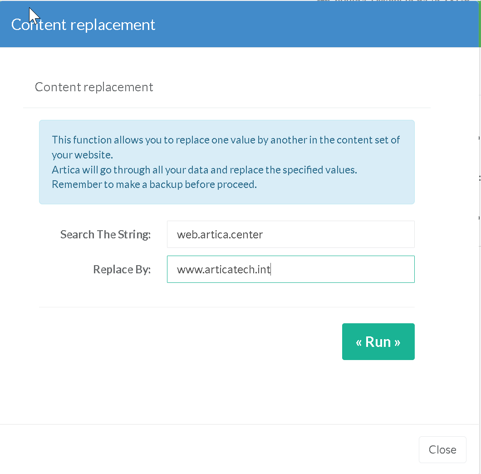
Task: Close the Content replacement dialog
Action: [x=442, y=449]
